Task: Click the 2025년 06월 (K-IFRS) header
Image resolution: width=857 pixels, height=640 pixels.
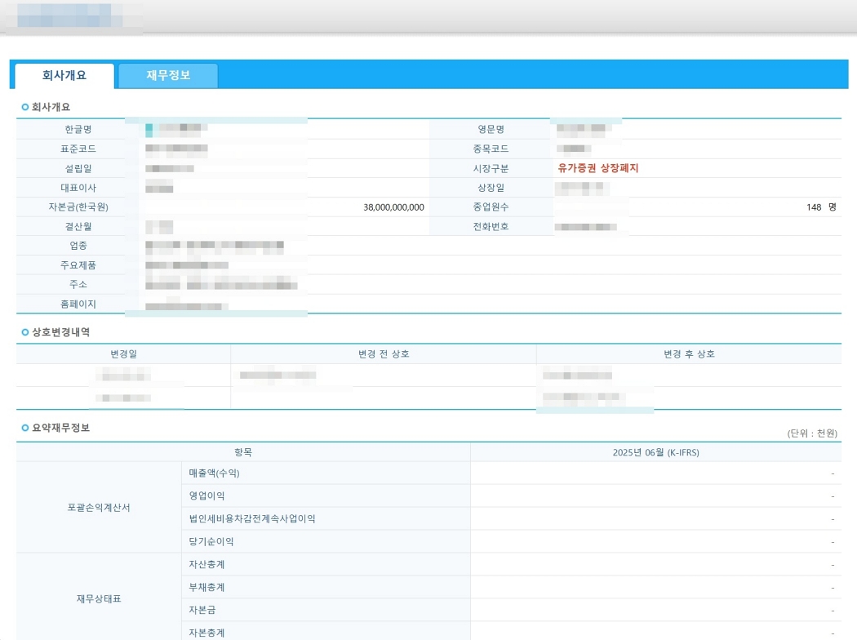Action: [x=656, y=452]
